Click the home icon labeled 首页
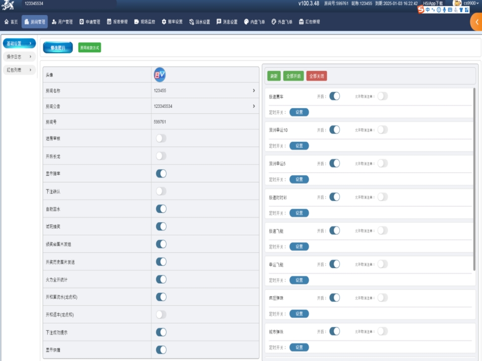Screen dimensions: 482x361 pyautogui.click(x=7, y=22)
